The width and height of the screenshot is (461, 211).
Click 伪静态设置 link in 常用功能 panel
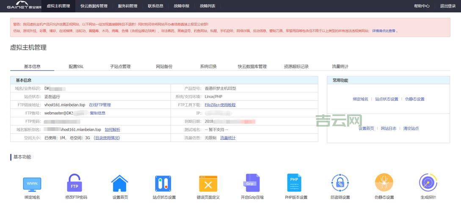pyautogui.click(x=415, y=99)
